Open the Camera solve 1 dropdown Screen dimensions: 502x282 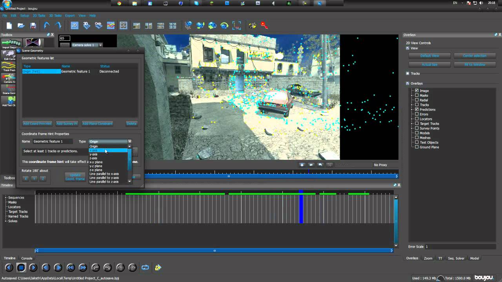pyautogui.click(x=100, y=45)
